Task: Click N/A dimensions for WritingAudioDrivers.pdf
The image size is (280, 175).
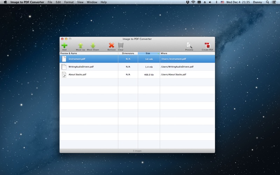Action: coord(128,67)
